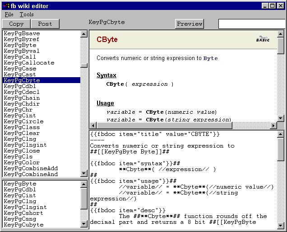This screenshot has height=232, width=287.
Task: Select KeyPgByte in upper page list
Action: 42,45
